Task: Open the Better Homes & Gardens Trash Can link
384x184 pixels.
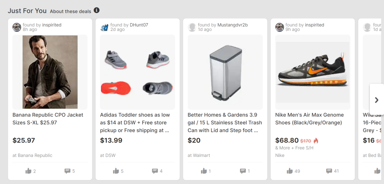Action: [x=225, y=123]
